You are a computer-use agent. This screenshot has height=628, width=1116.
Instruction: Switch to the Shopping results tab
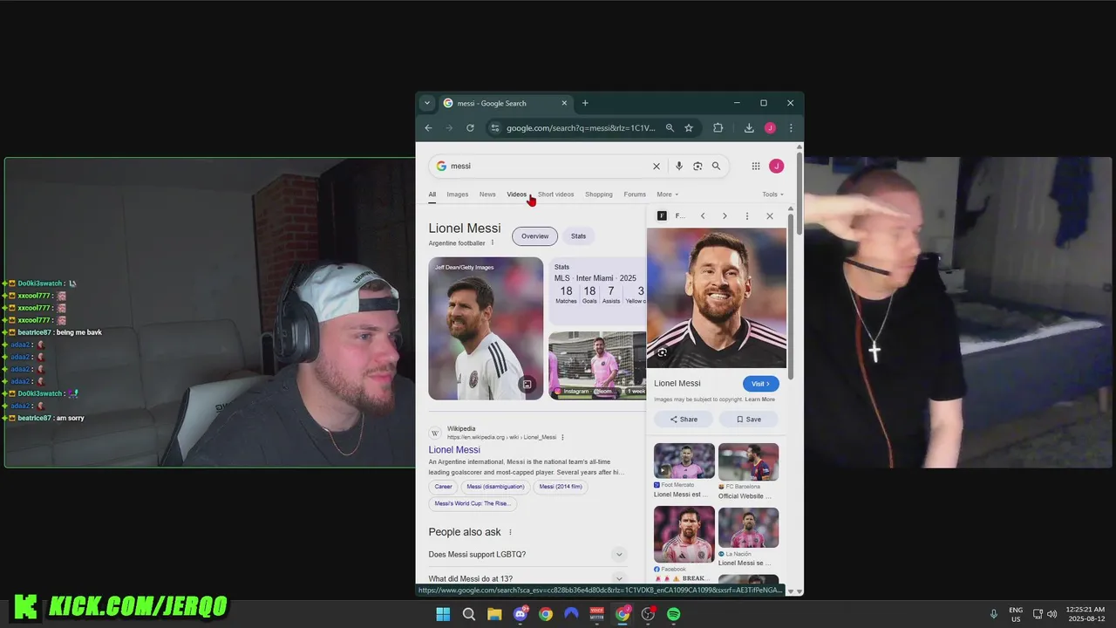pos(599,195)
